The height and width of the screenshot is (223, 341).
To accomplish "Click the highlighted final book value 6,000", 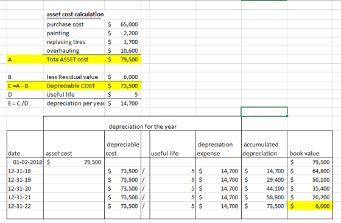I will [x=310, y=206].
